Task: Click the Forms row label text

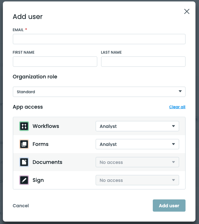Action: click(x=40, y=144)
